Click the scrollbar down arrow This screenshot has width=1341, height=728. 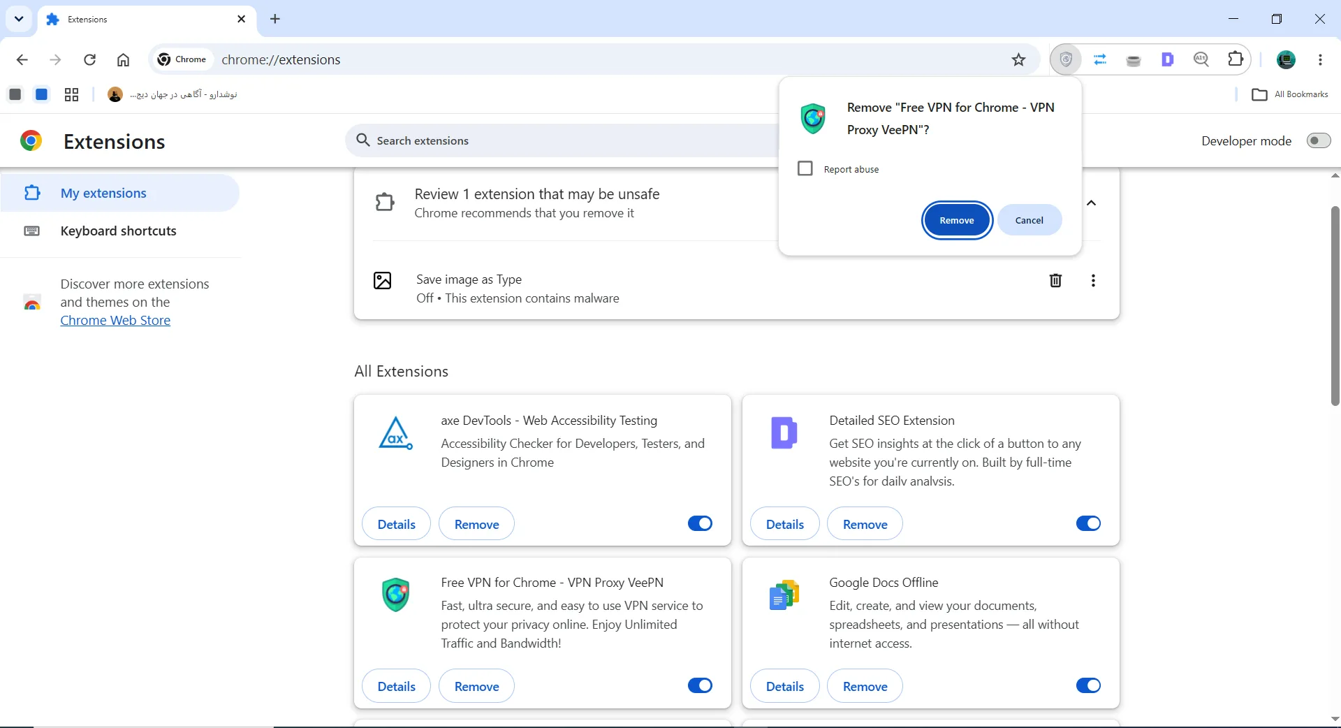(x=1335, y=719)
